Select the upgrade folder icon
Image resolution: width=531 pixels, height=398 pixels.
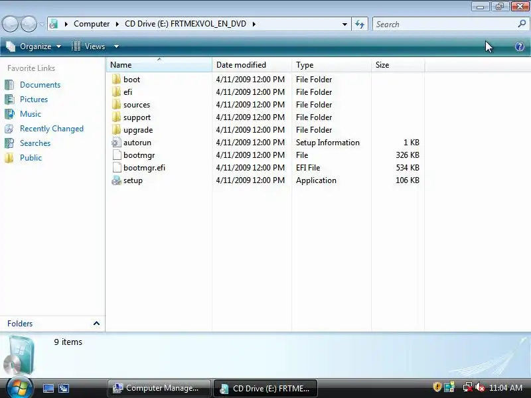pos(116,129)
